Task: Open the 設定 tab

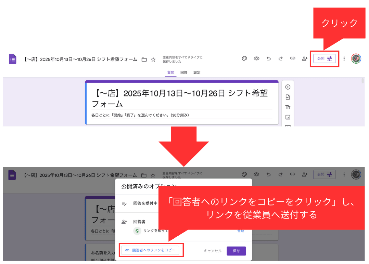Action: tap(197, 72)
